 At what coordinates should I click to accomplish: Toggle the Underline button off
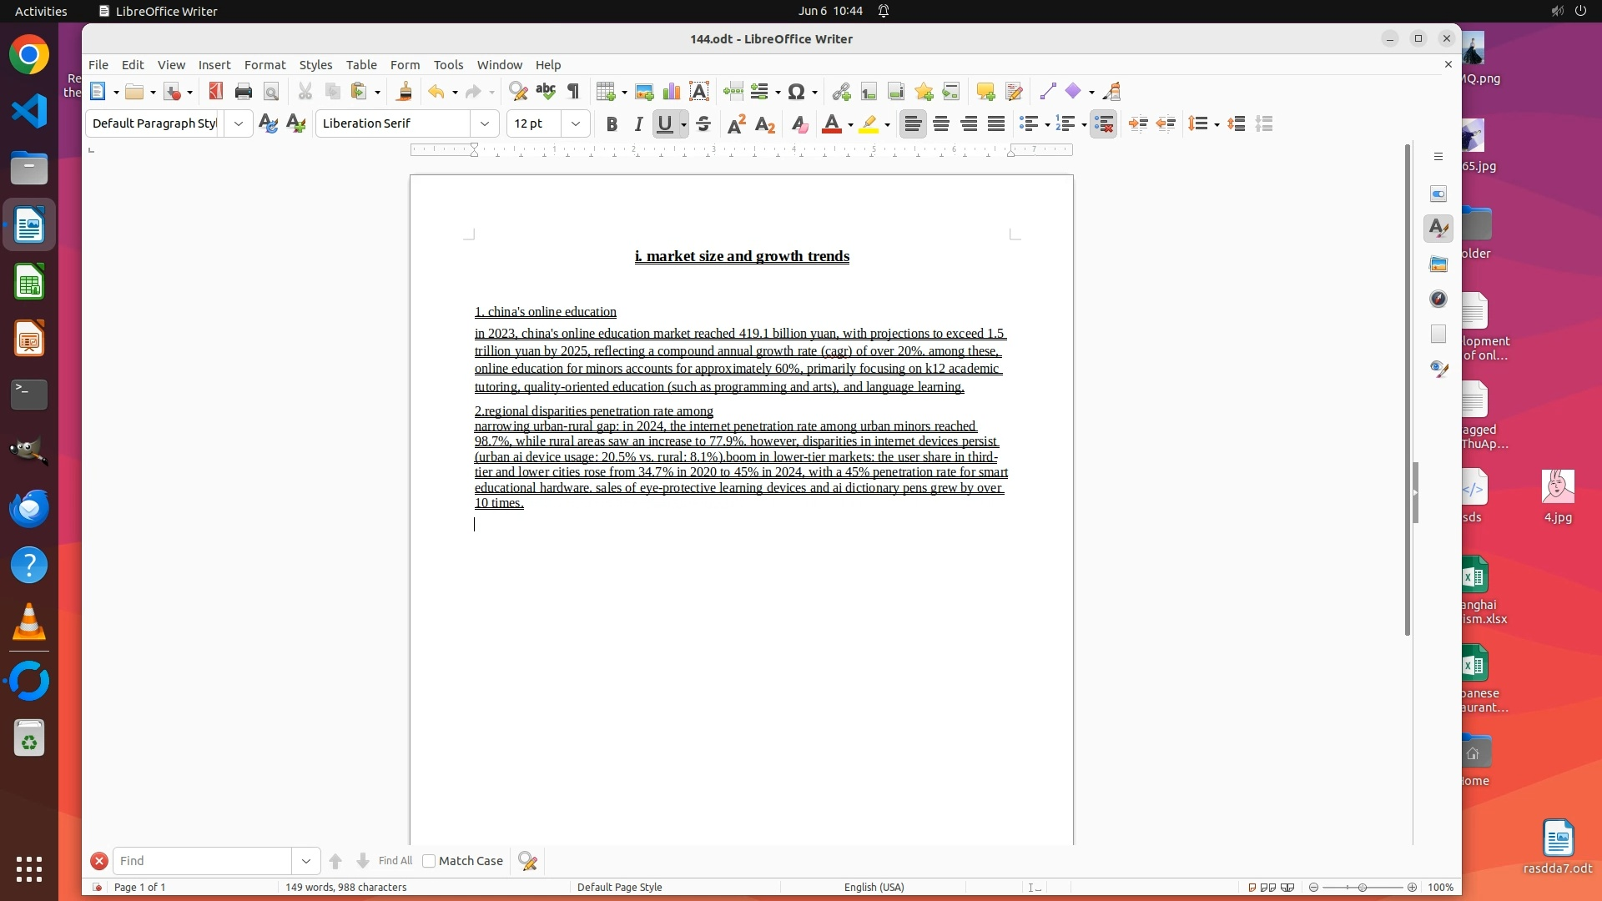pyautogui.click(x=665, y=124)
